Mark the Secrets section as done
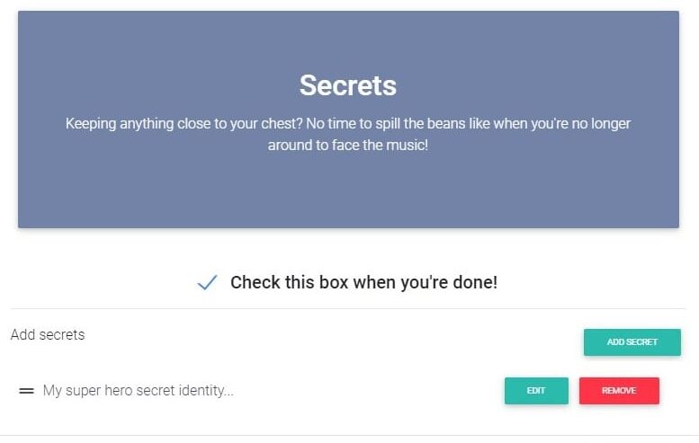Viewport: 699px width, 443px height. (207, 283)
